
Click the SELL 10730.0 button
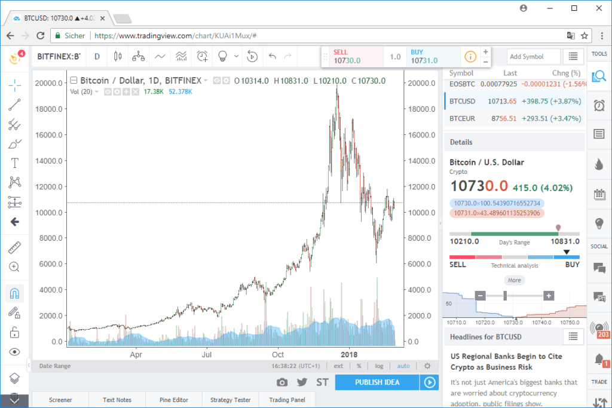[357, 57]
